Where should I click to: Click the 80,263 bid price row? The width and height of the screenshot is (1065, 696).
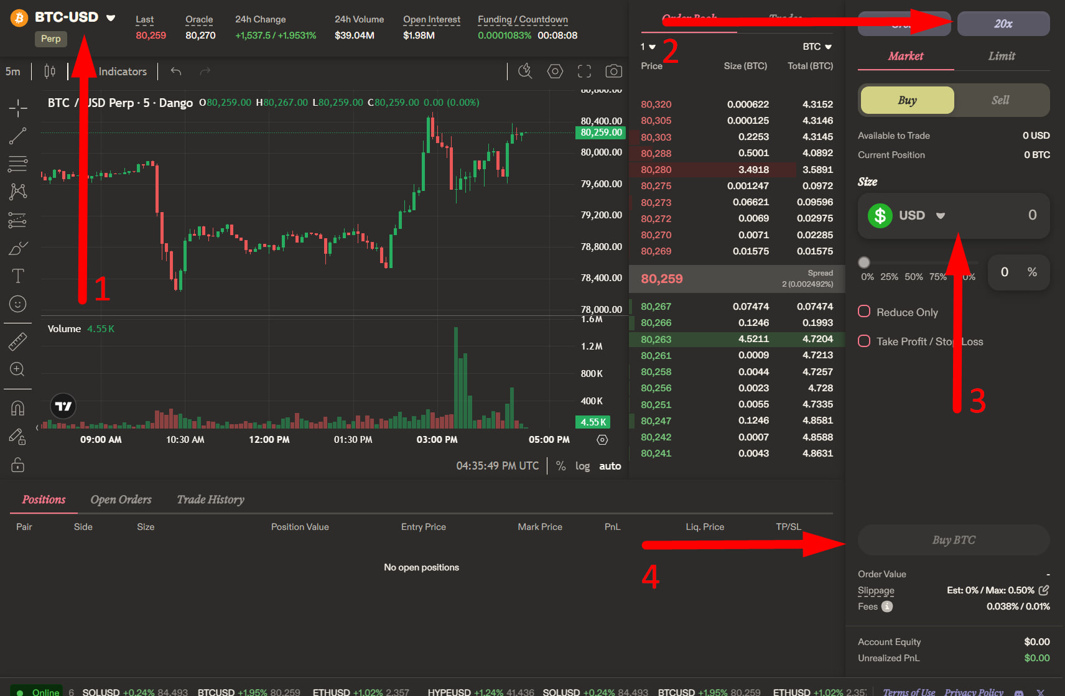[737, 339]
